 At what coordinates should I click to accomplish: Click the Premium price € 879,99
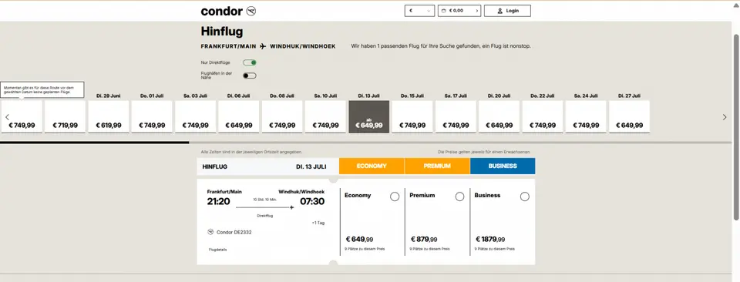tap(424, 240)
